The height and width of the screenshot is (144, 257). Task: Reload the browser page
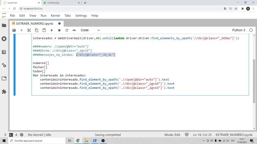(x=14, y=9)
